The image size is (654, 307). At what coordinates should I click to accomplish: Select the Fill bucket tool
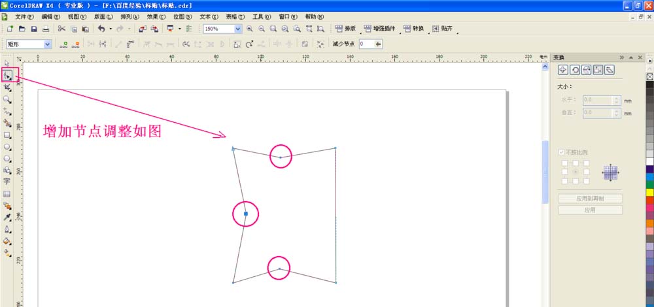(7, 241)
